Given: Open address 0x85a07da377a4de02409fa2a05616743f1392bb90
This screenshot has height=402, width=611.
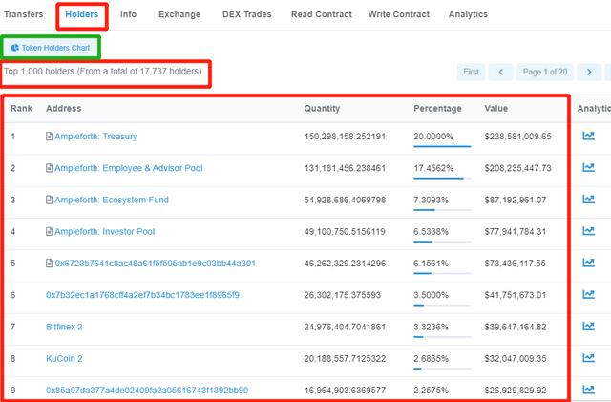Looking at the screenshot, I should coord(147,391).
